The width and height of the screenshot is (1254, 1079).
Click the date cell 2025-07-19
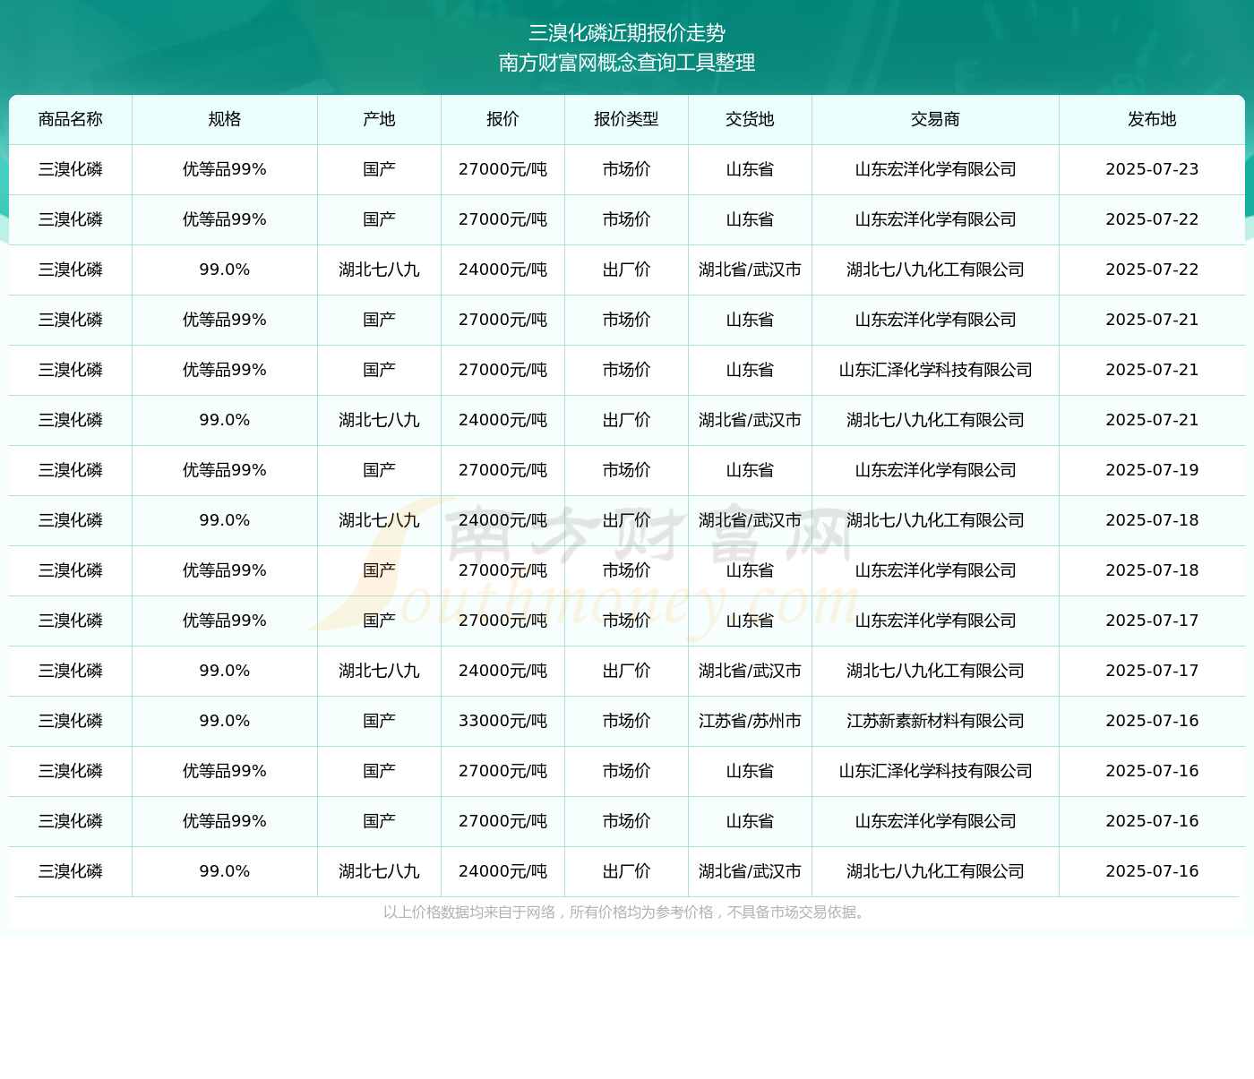(1153, 470)
